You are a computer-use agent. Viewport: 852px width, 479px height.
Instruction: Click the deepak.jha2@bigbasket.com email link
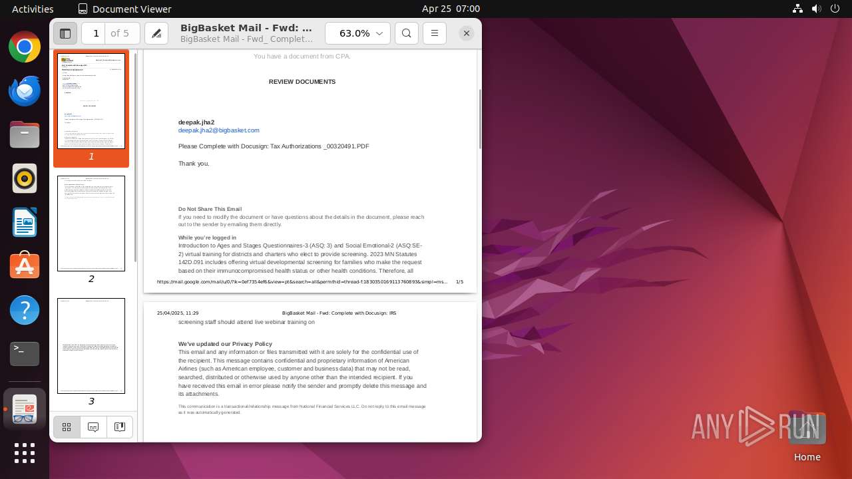[218, 130]
